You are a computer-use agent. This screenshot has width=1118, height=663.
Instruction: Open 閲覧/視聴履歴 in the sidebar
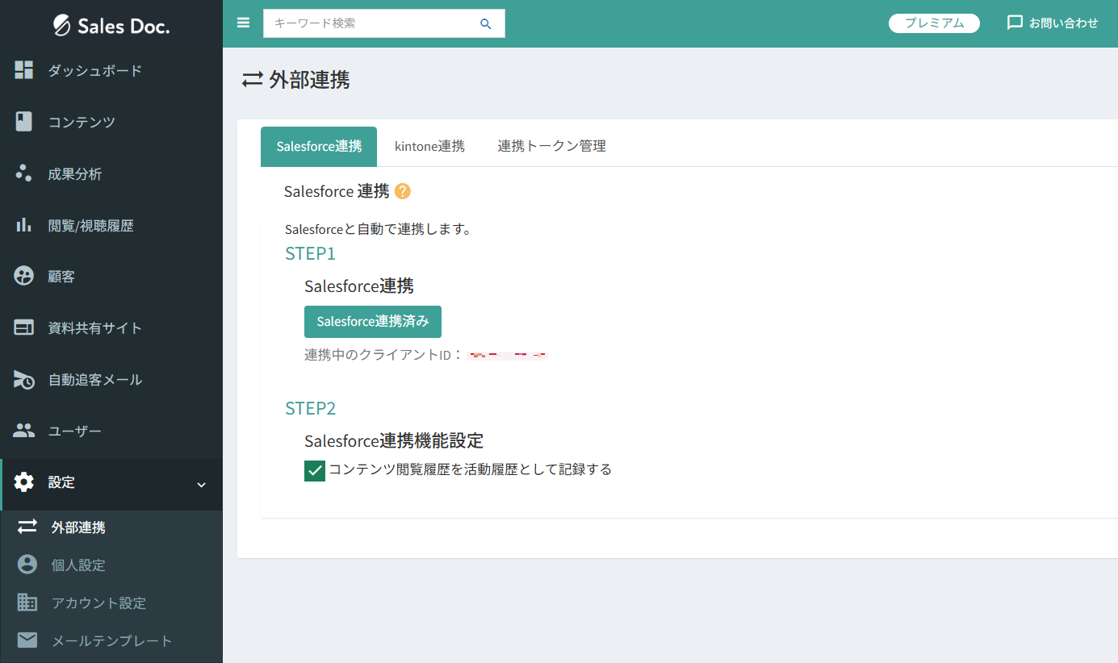coord(91,226)
